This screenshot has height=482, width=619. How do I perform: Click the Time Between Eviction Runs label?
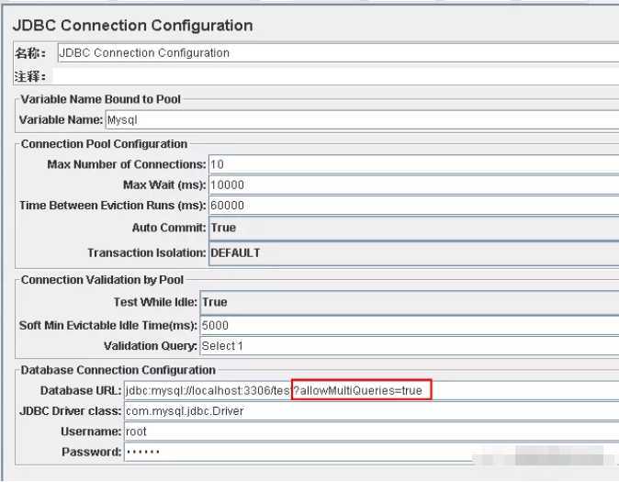click(x=113, y=206)
